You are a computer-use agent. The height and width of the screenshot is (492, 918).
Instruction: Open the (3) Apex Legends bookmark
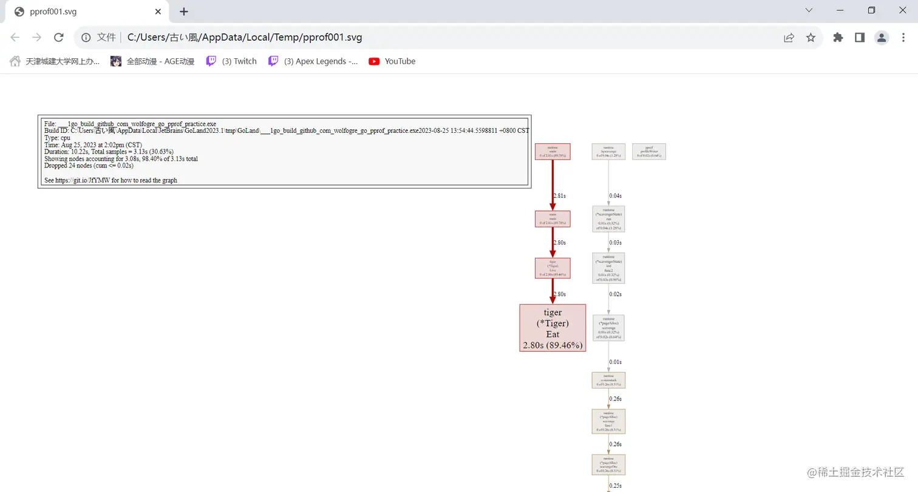click(x=313, y=61)
